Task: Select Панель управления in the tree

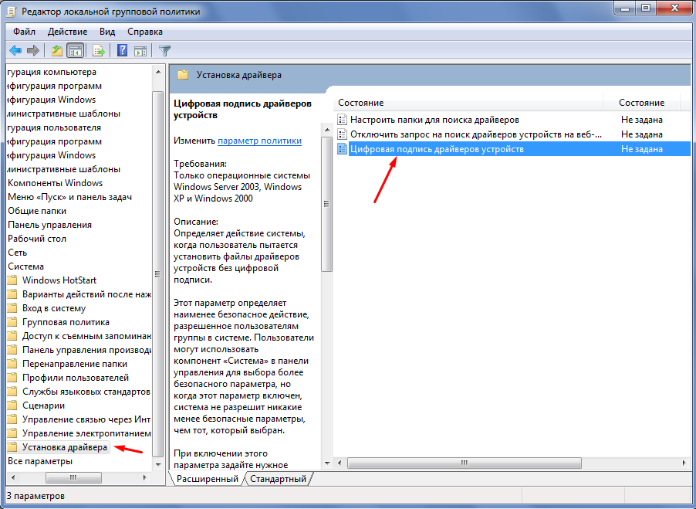Action: (x=49, y=225)
